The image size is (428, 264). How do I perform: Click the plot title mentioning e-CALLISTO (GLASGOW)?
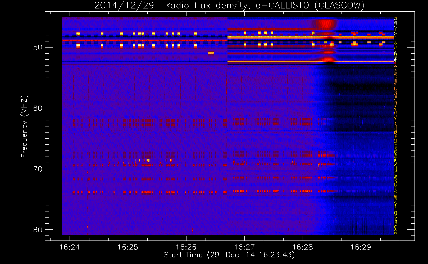[x=229, y=5]
